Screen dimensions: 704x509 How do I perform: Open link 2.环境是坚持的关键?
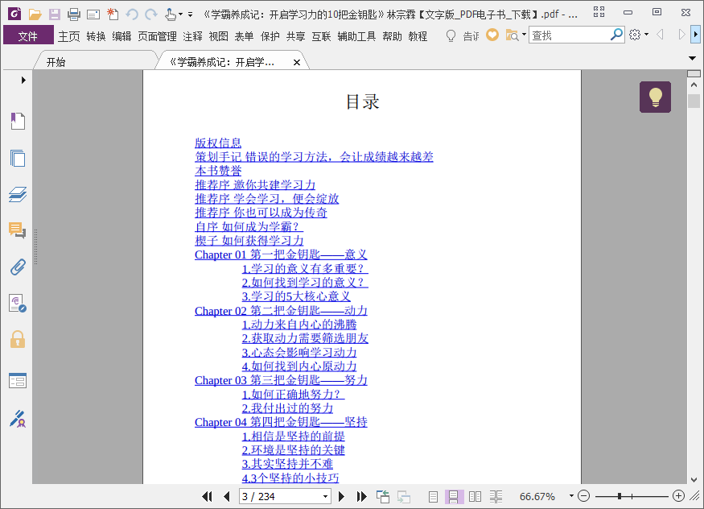click(x=293, y=450)
